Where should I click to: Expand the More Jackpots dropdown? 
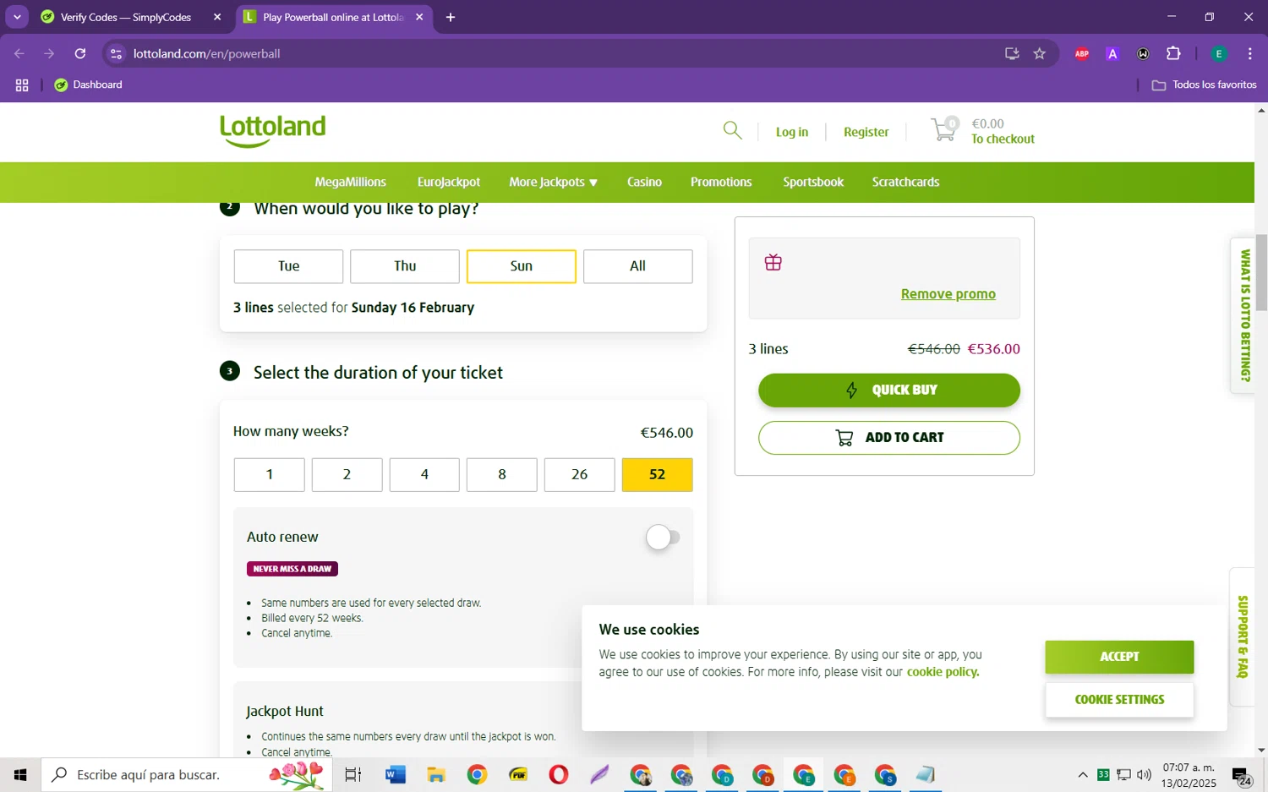553,182
